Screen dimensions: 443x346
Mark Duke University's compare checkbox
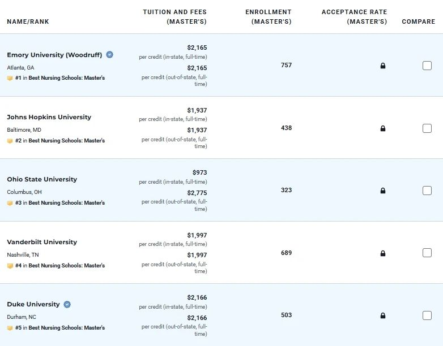click(427, 315)
